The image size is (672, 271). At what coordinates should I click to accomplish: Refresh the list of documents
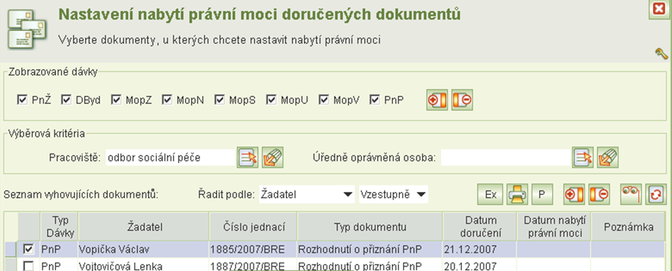point(656,194)
